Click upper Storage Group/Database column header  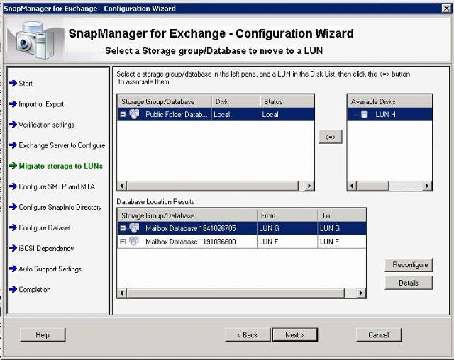tap(165, 101)
